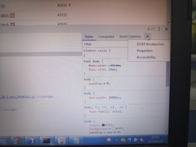Click the 431万 trending entry count
Viewport: 196px width, 147px height.
click(x=62, y=15)
